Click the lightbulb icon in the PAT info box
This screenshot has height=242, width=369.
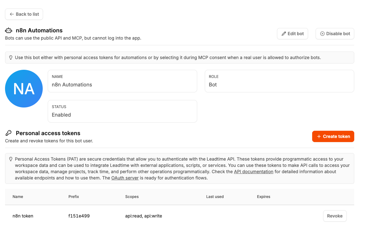[x=11, y=159]
